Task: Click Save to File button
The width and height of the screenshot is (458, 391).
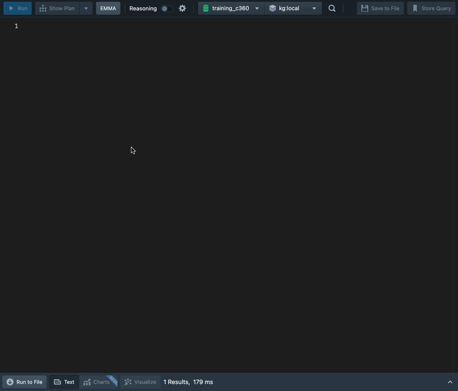Action: click(x=380, y=8)
